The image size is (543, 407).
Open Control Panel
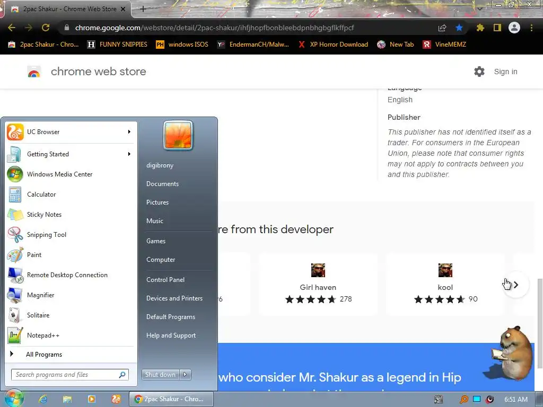click(165, 280)
